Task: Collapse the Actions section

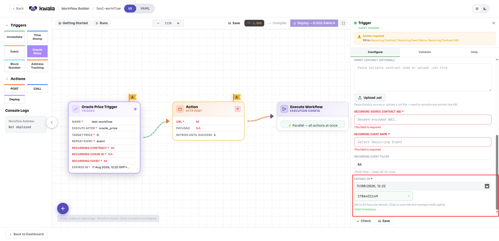Action: pyautogui.click(x=7, y=79)
